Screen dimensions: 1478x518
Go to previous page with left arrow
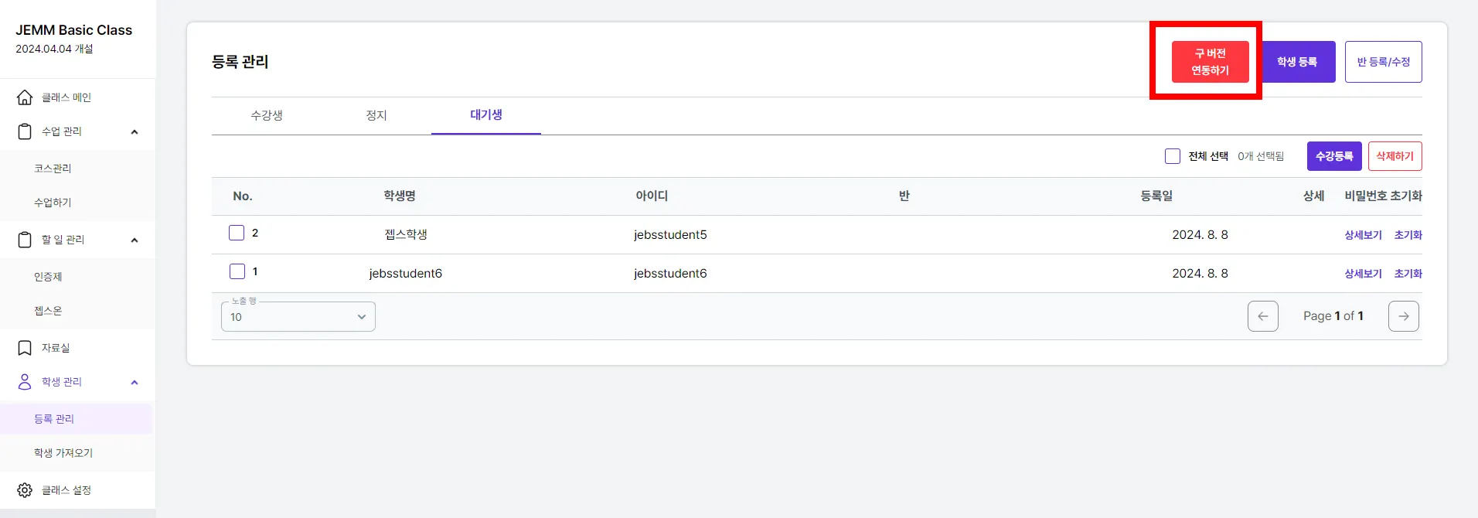(1262, 316)
